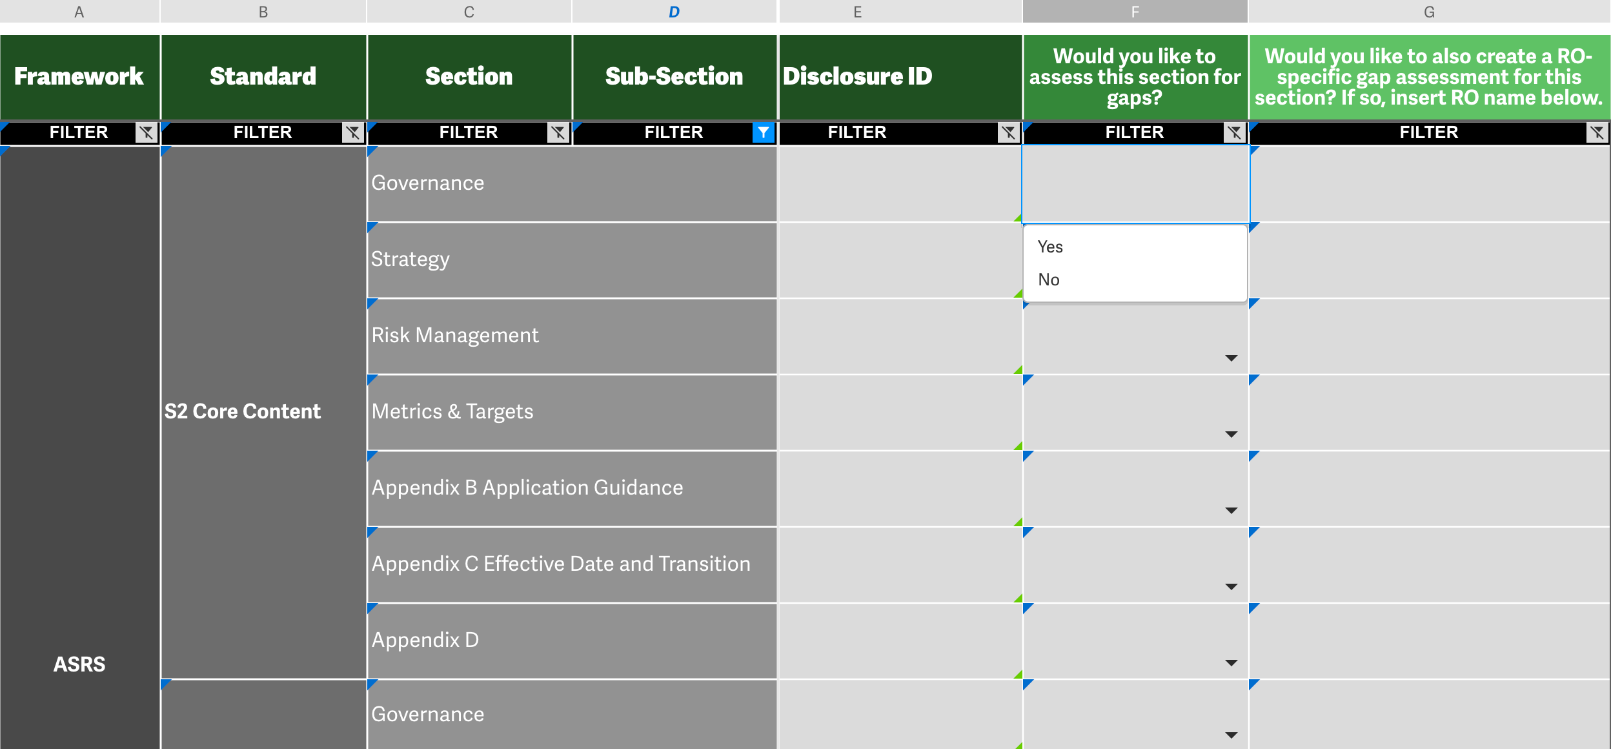The height and width of the screenshot is (749, 1611).
Task: Select the Appendix D cell
Action: pos(572,641)
